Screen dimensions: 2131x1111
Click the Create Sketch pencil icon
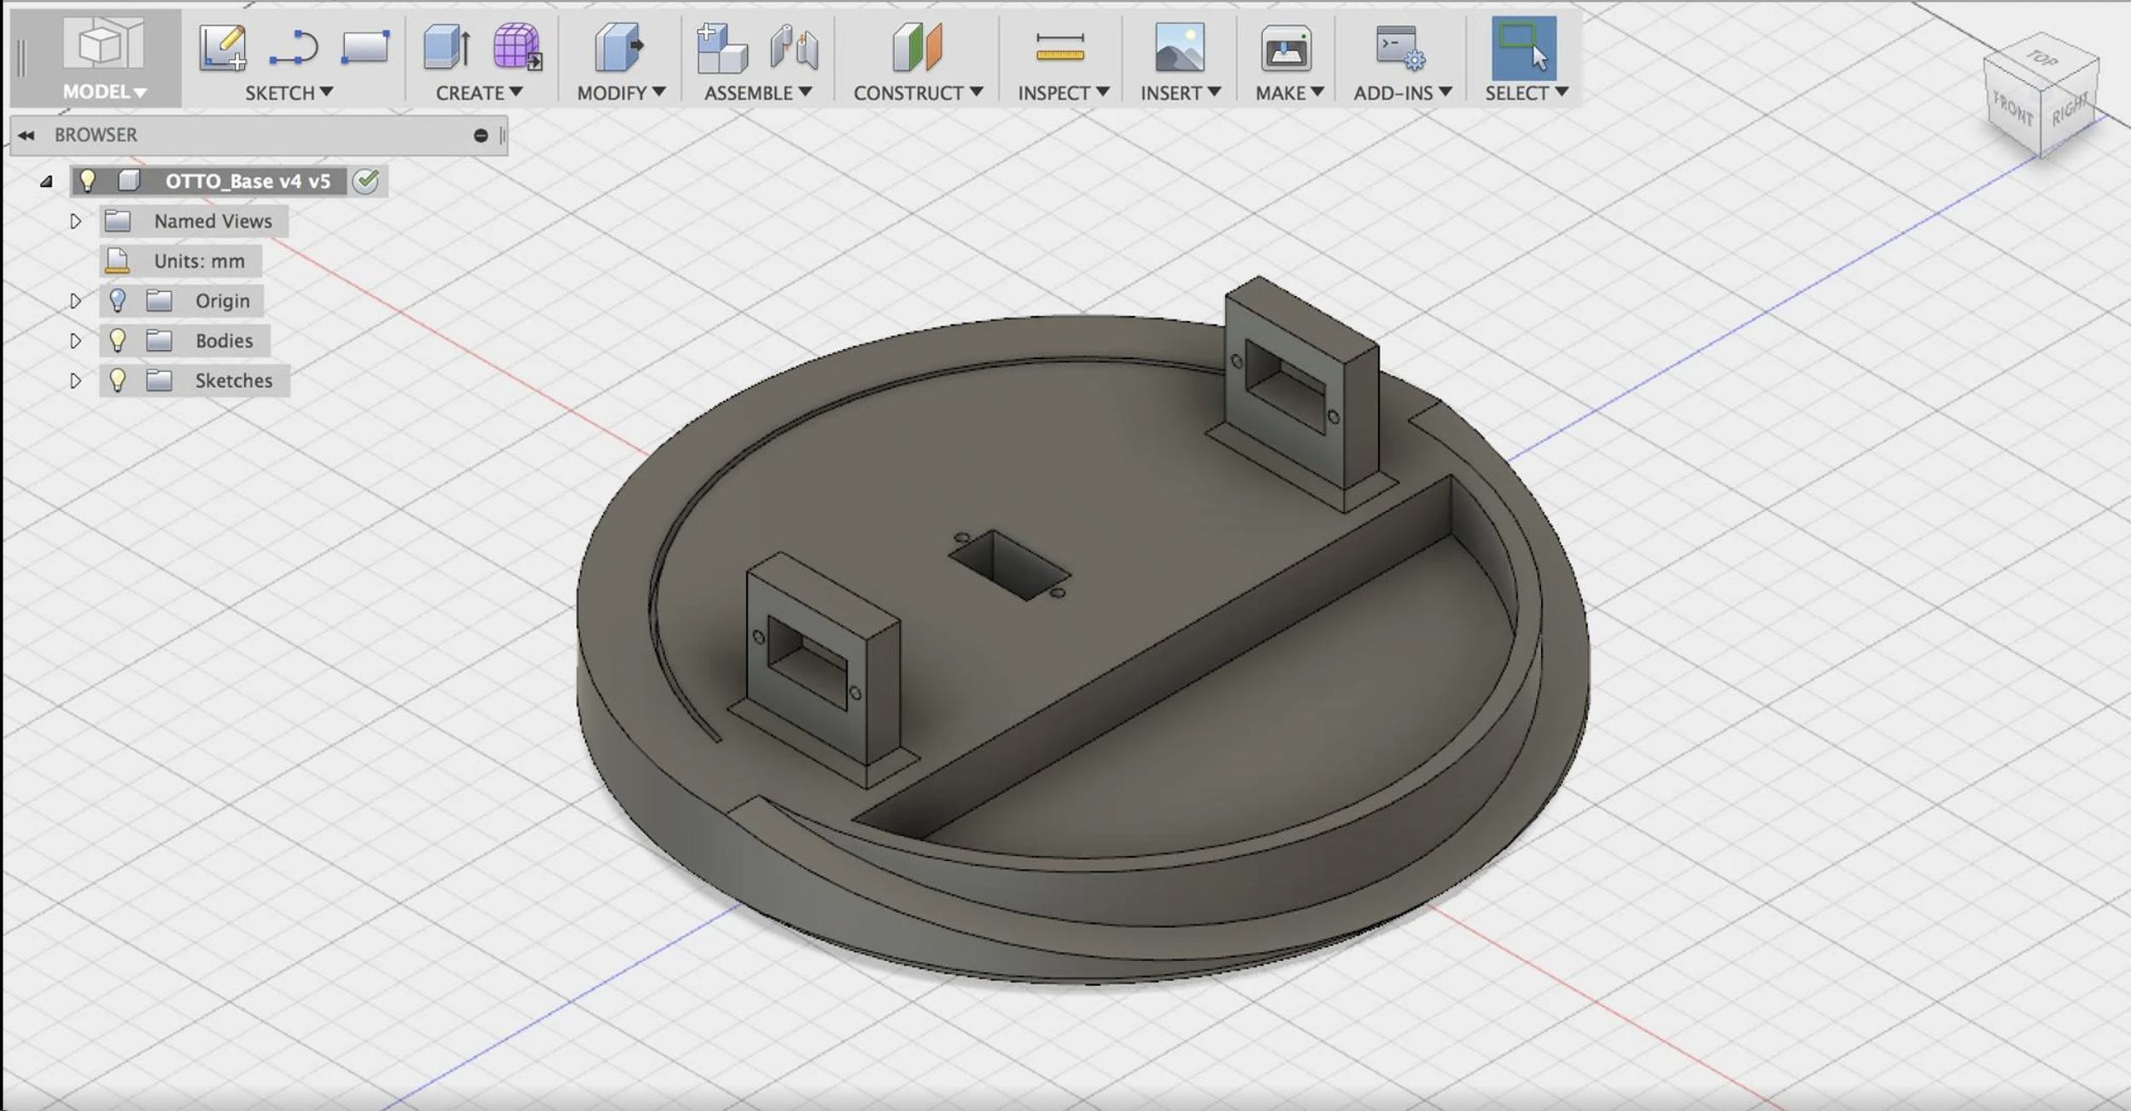point(223,47)
